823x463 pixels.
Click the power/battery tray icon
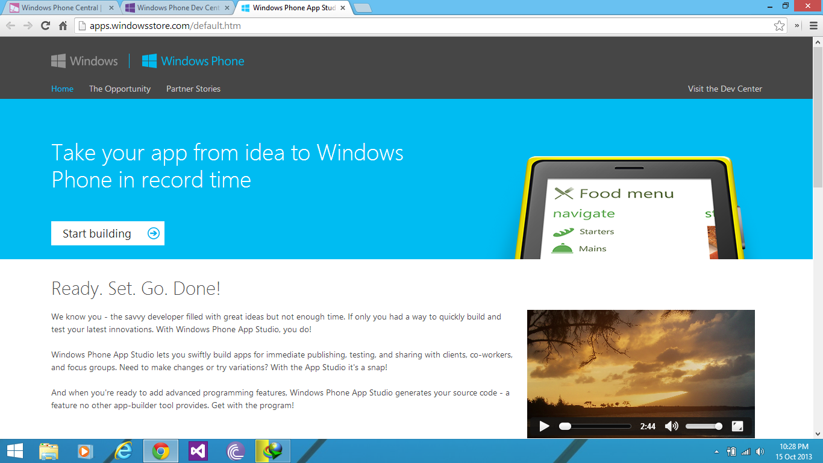pos(732,451)
